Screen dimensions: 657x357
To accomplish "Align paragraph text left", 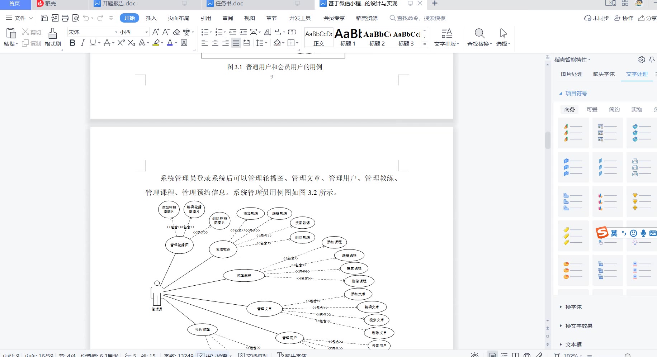I will click(205, 43).
